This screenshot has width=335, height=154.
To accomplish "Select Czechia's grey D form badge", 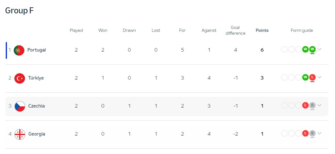I will point(312,105).
